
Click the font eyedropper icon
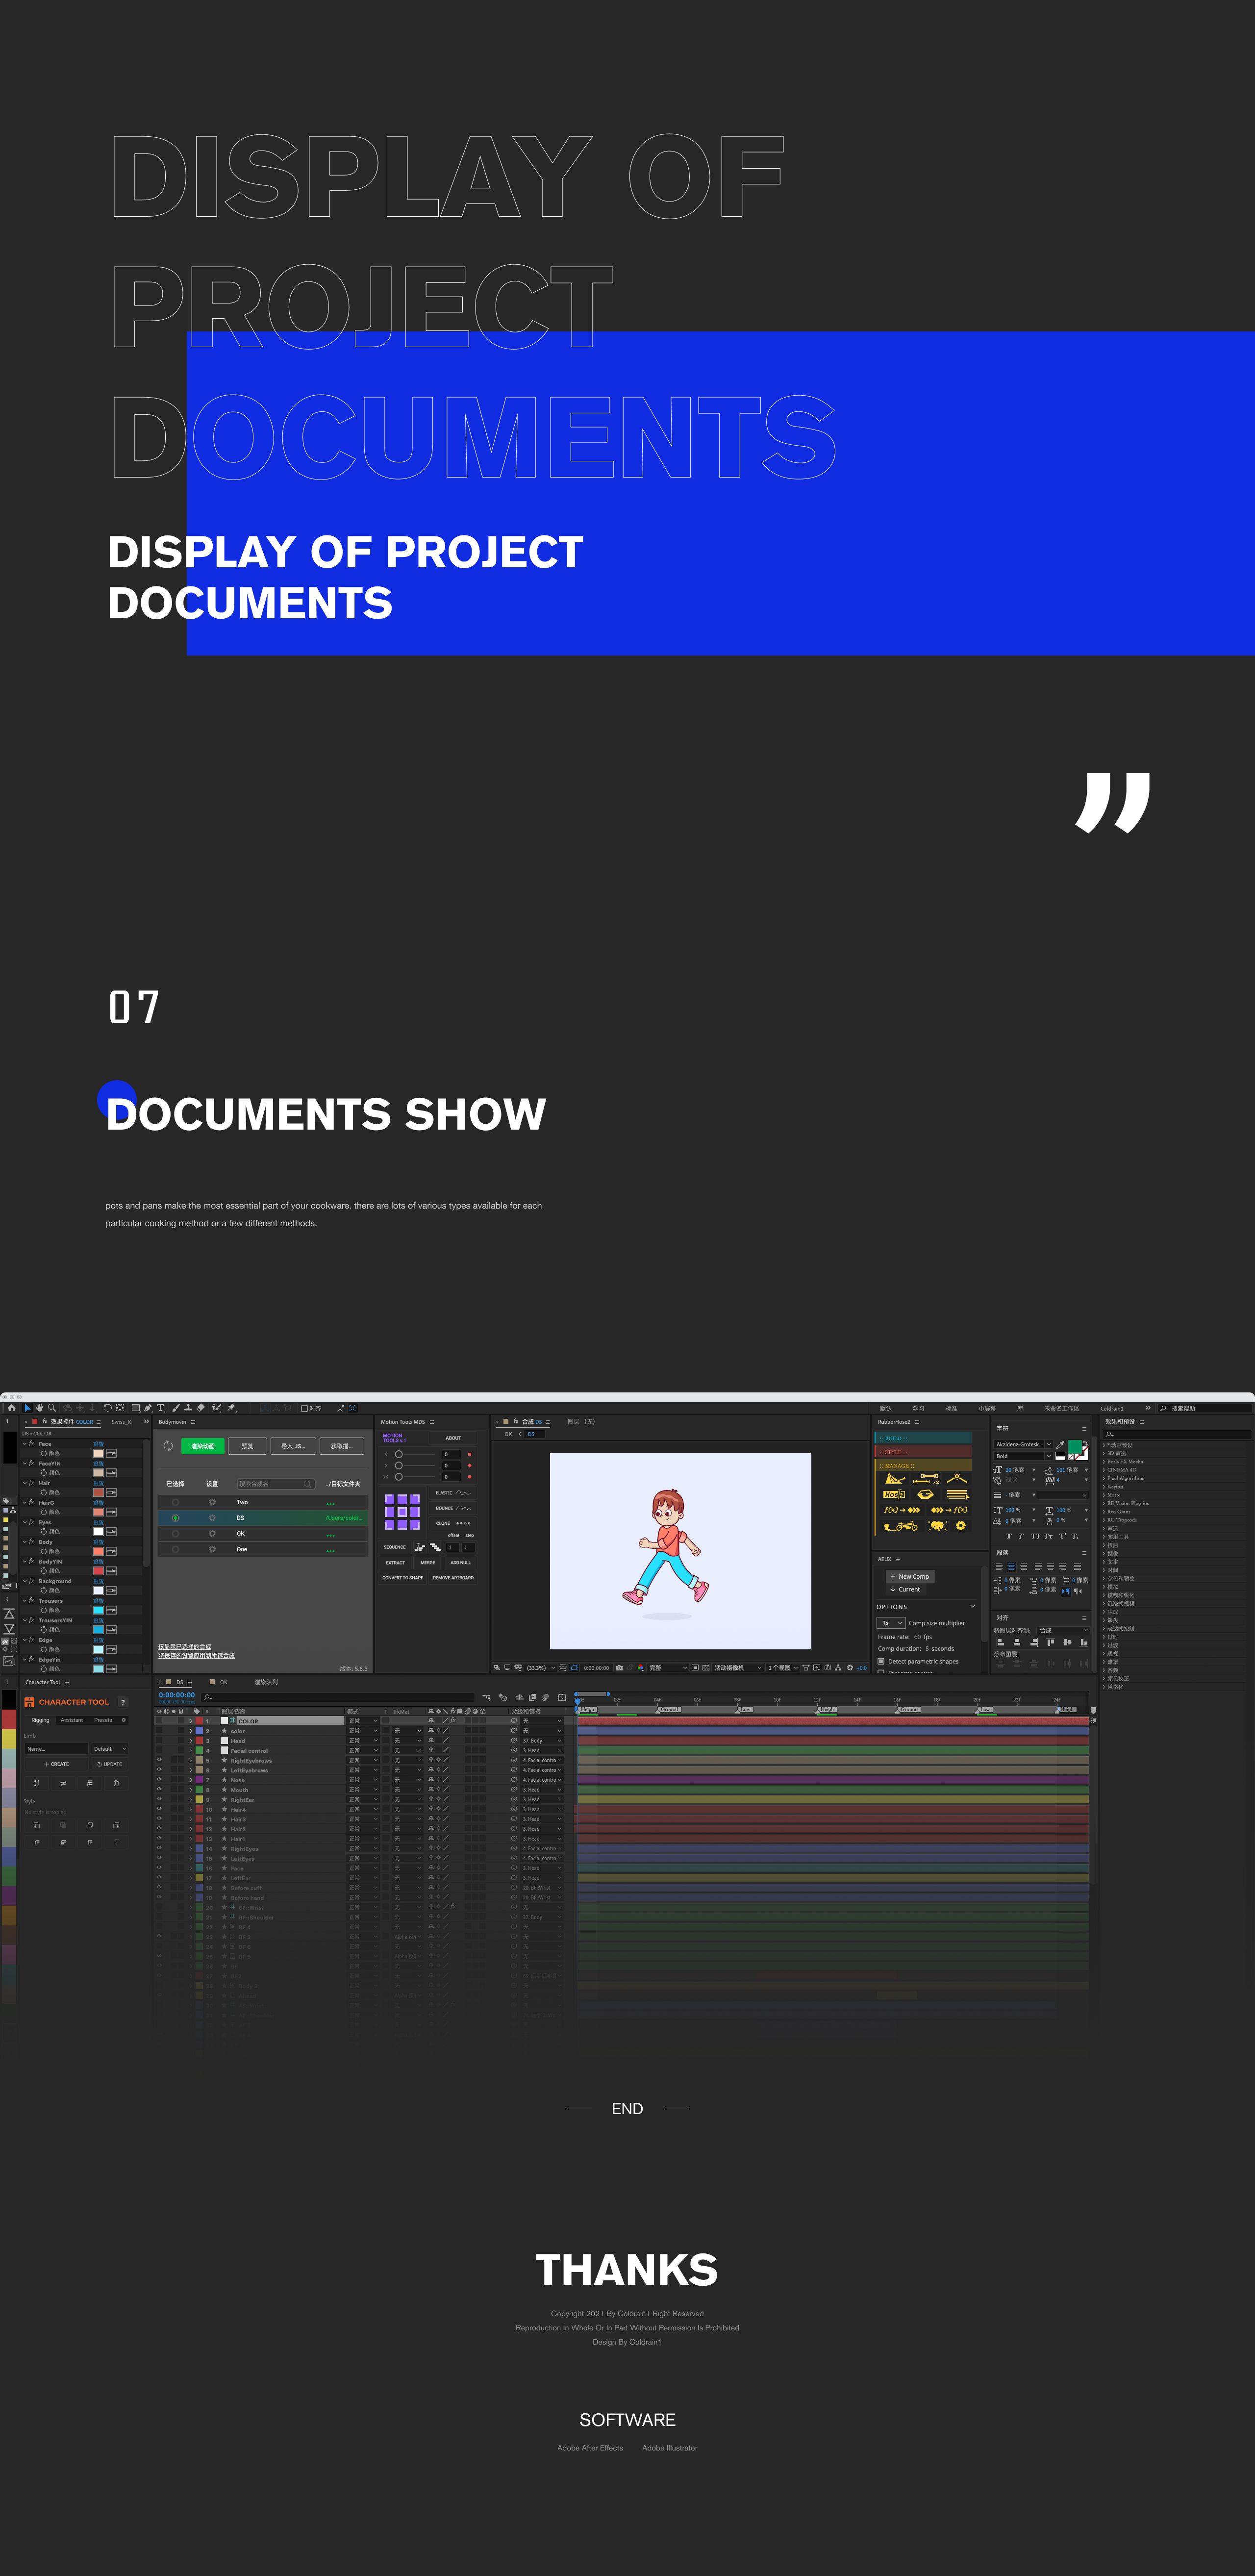1060,1445
